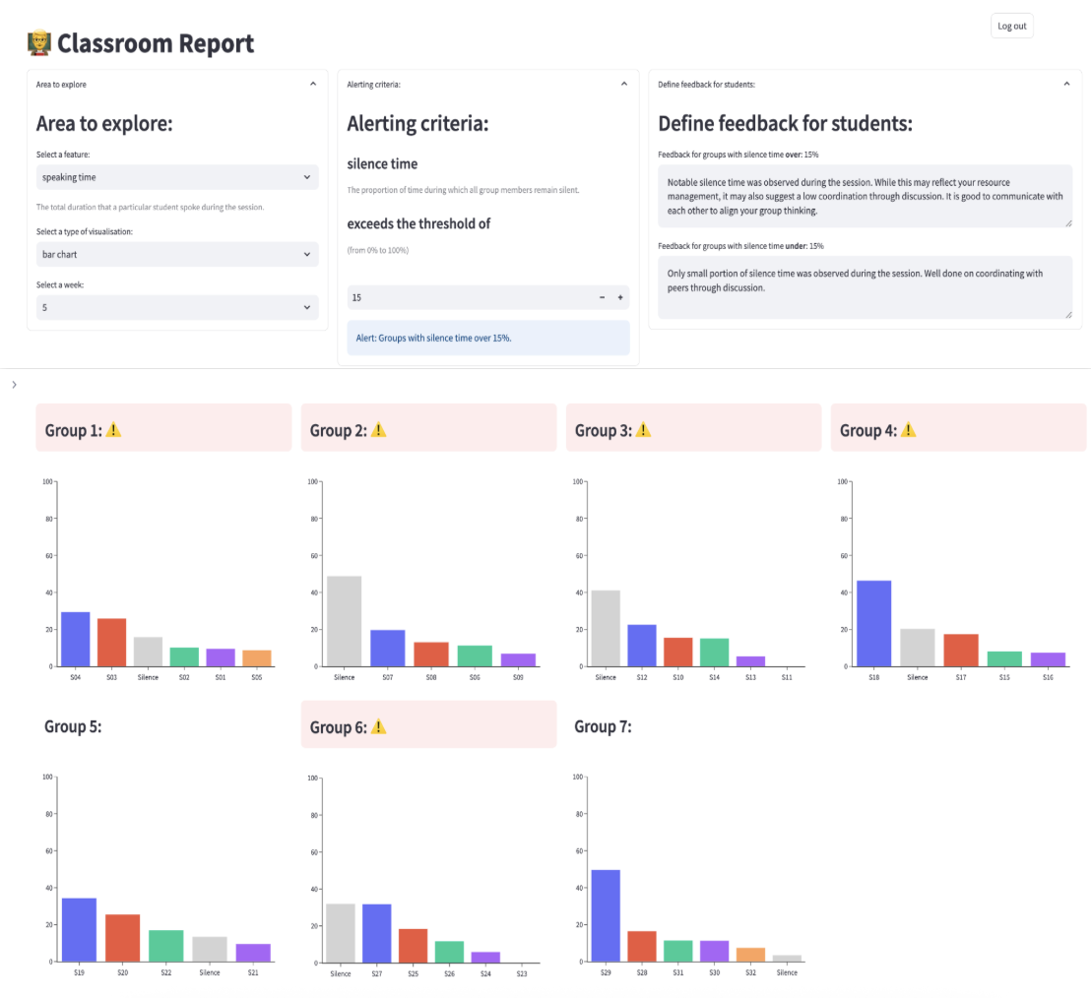Click the feedback text area for silence over 15%

click(x=865, y=196)
